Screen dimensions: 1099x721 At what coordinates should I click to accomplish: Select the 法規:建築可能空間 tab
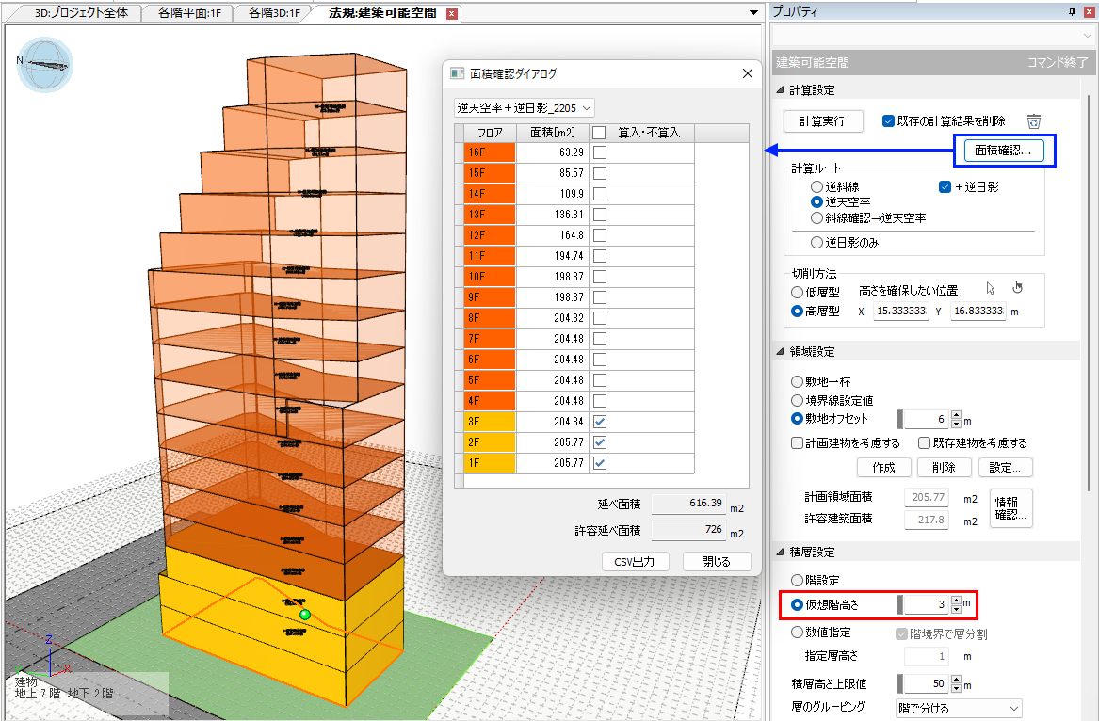[x=382, y=12]
